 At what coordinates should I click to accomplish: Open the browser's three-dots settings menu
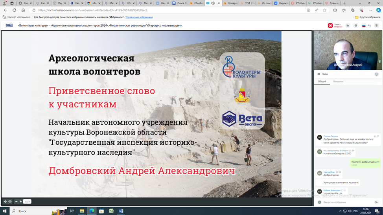click(370, 10)
